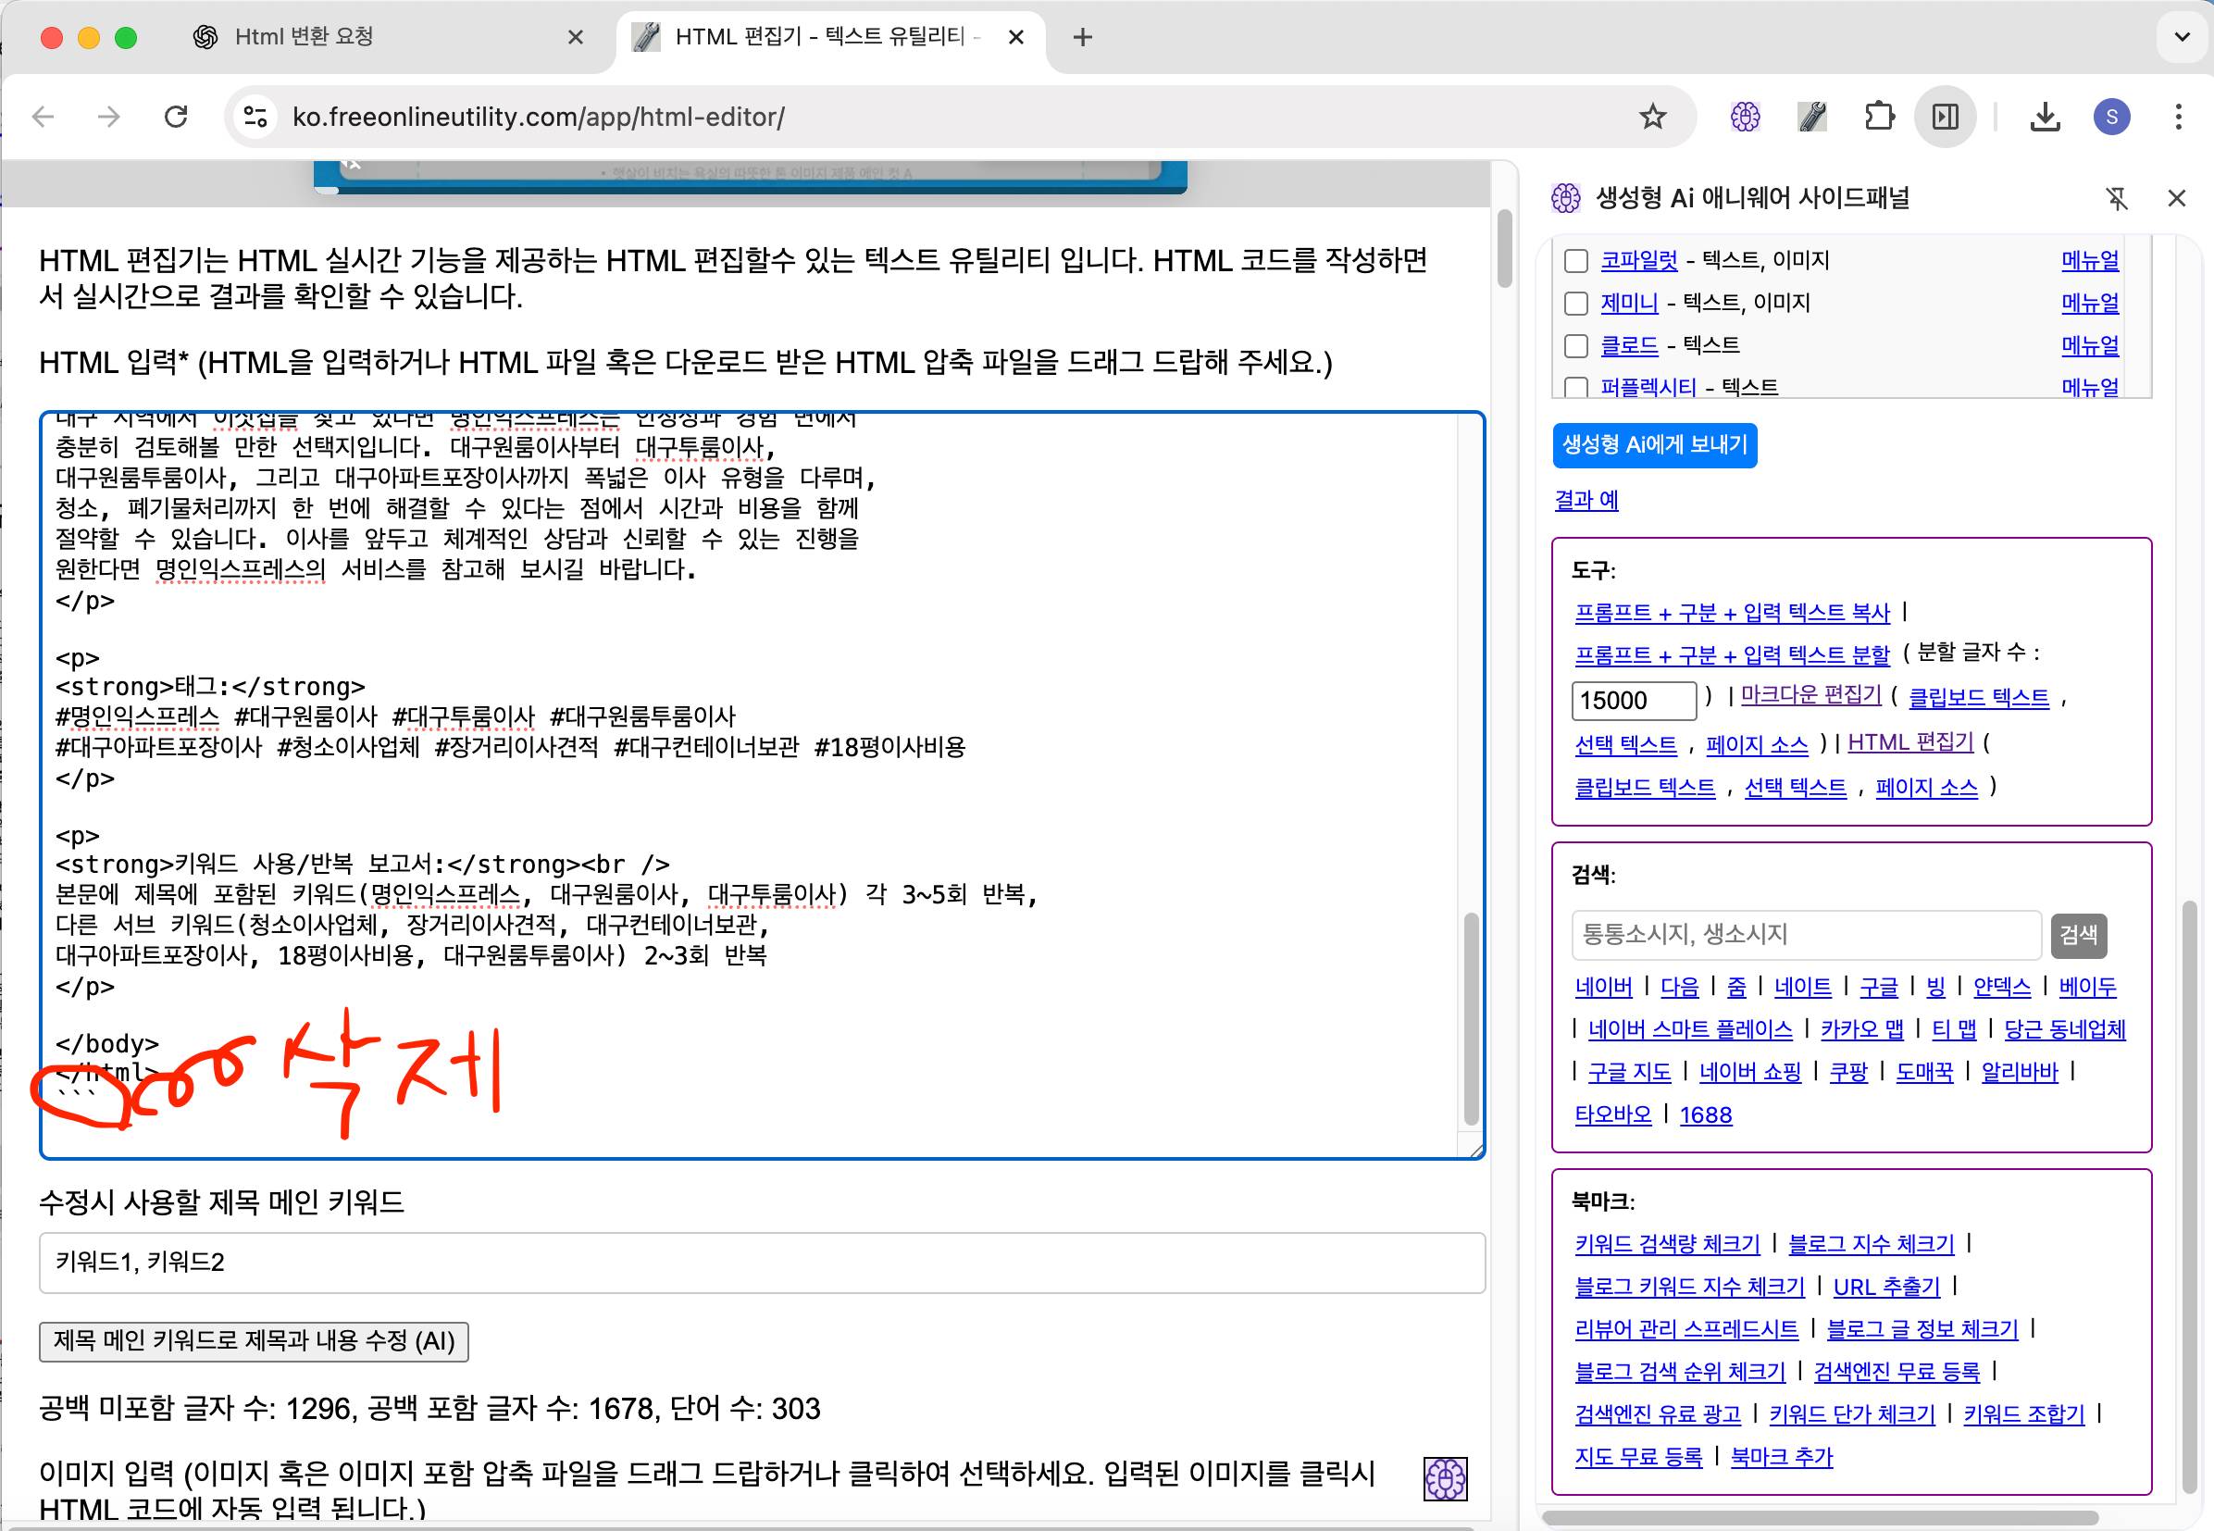
Task: Click the unpin side panel icon
Action: pos(2116,199)
